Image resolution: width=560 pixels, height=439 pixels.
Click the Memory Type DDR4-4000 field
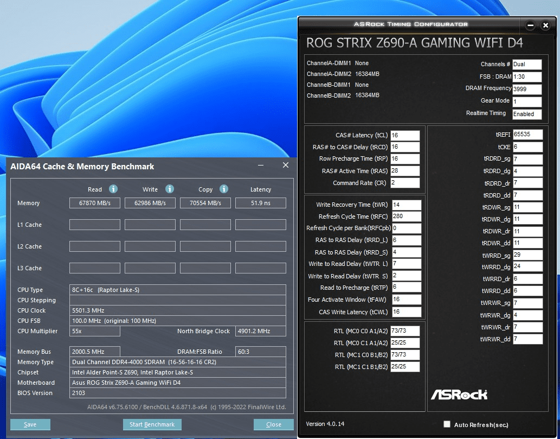178,362
